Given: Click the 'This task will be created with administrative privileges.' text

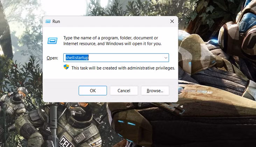Looking at the screenshot, I should (123, 68).
